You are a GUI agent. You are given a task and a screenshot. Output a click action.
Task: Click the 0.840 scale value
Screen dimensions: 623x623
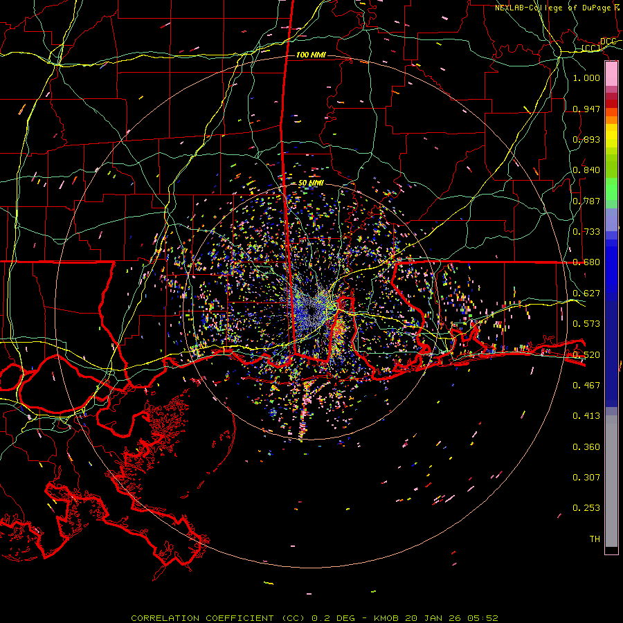pyautogui.click(x=586, y=170)
